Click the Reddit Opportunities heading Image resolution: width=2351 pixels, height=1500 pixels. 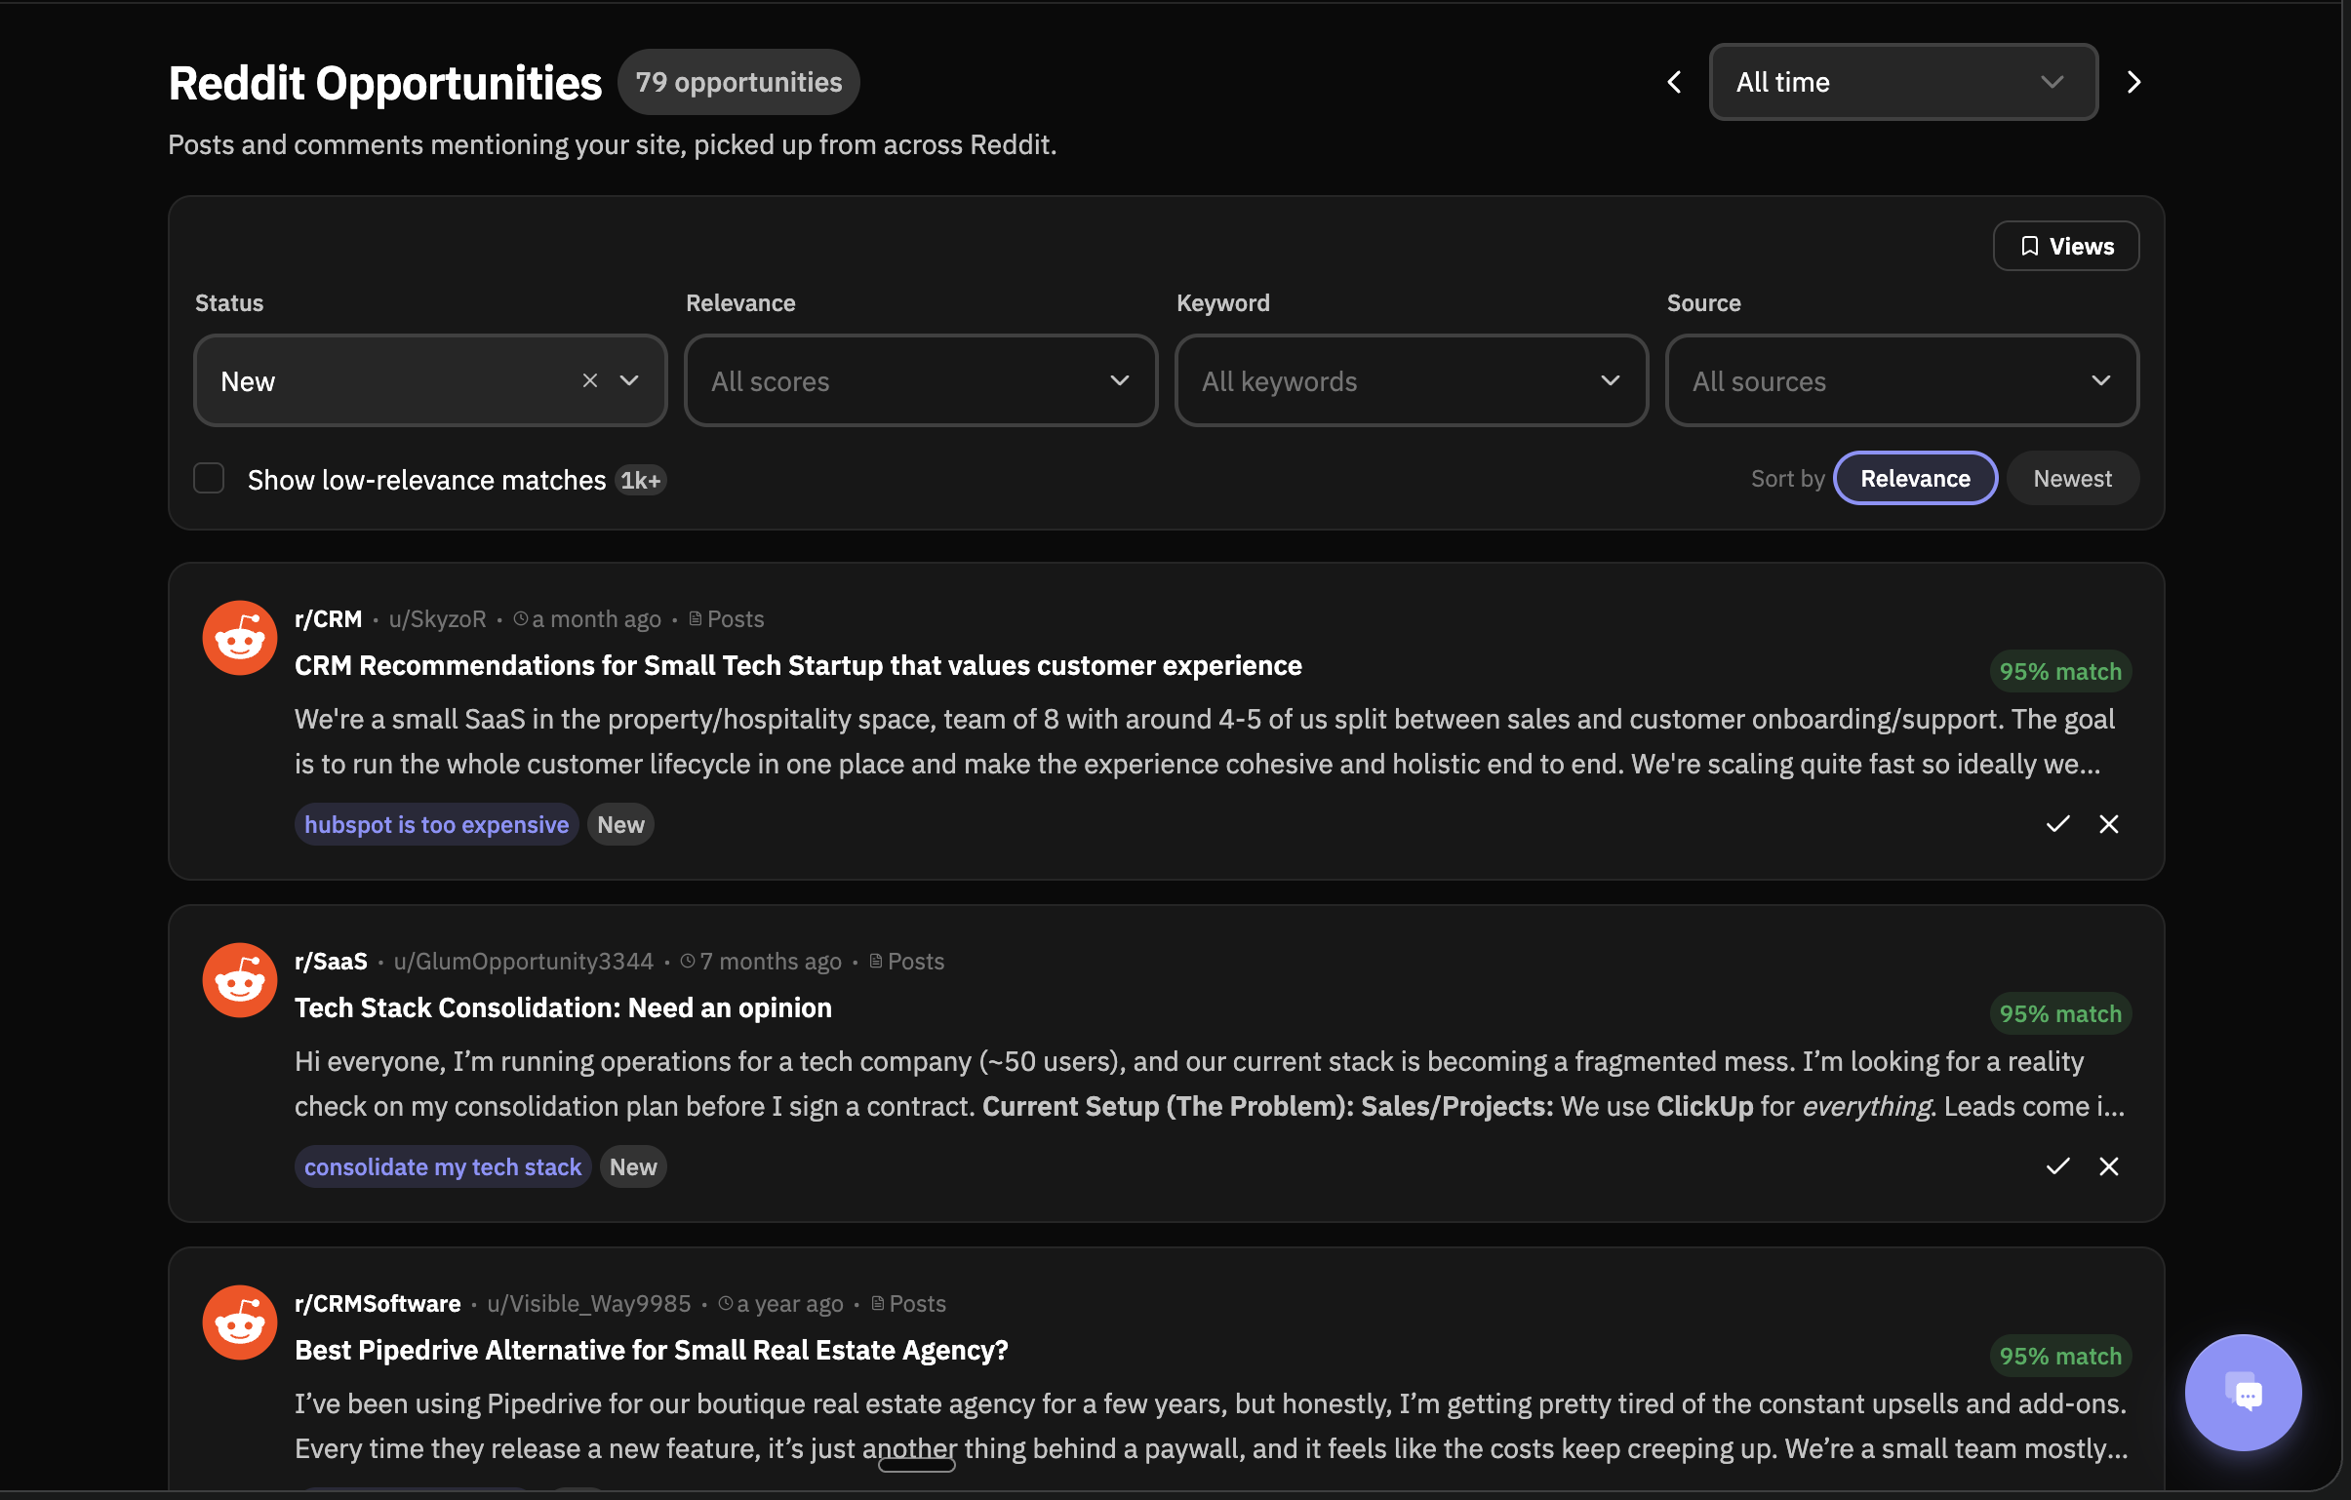[x=384, y=83]
